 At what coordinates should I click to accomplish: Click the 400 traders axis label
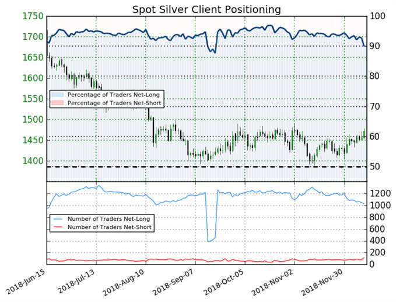(377, 241)
